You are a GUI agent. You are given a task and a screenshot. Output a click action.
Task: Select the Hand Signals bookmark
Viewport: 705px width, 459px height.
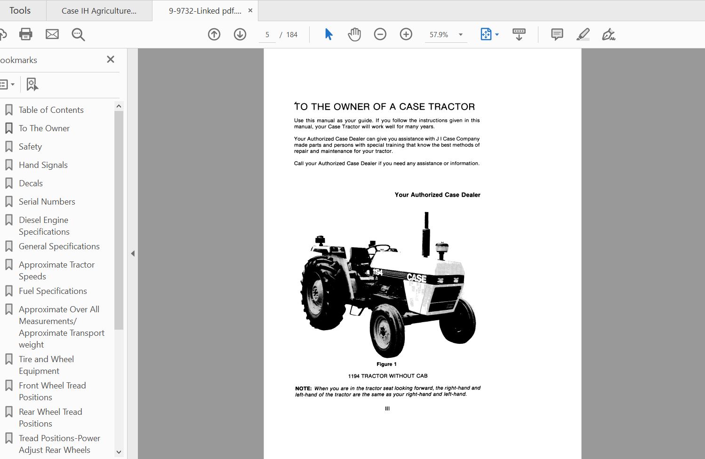point(43,165)
